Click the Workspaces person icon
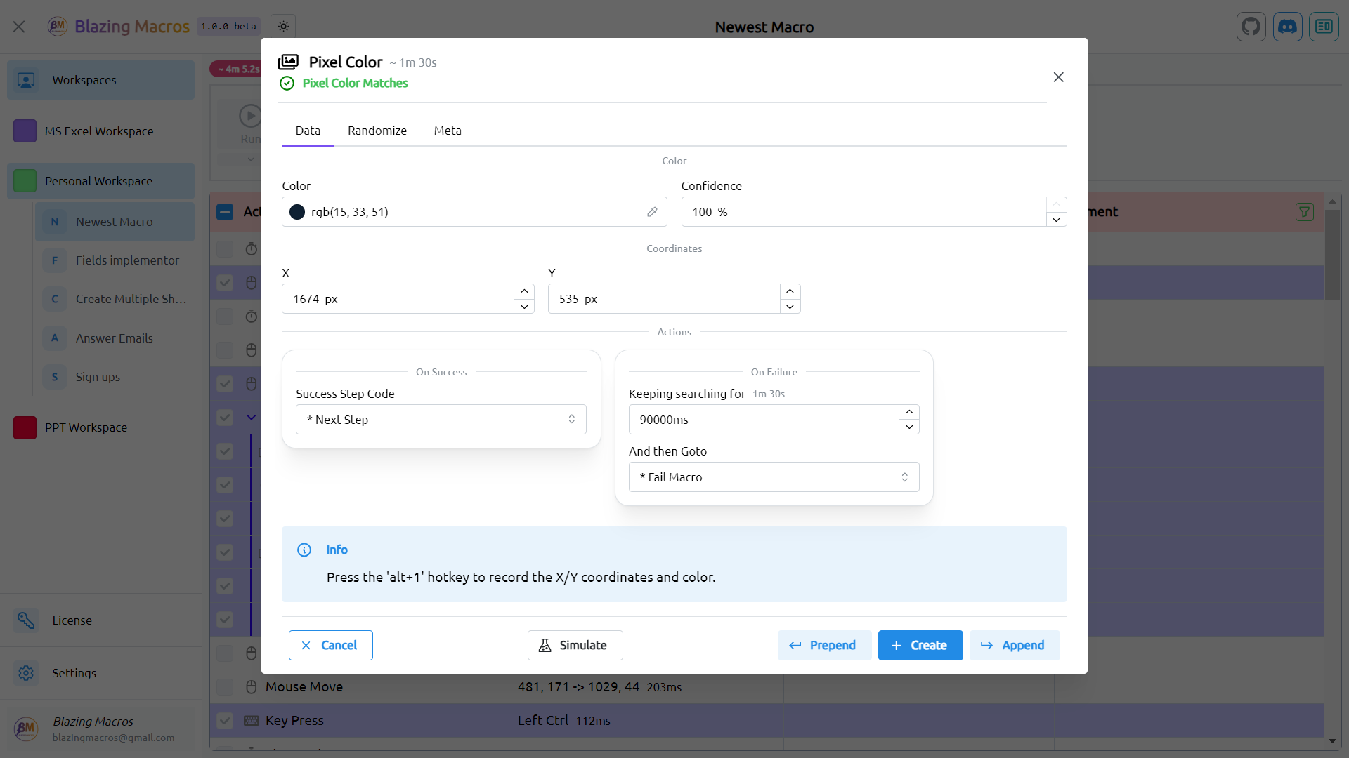 (x=26, y=80)
